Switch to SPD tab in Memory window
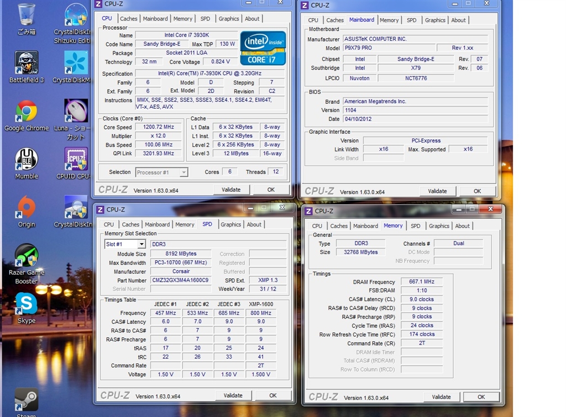Image resolution: width=566 pixels, height=417 pixels. point(415,226)
